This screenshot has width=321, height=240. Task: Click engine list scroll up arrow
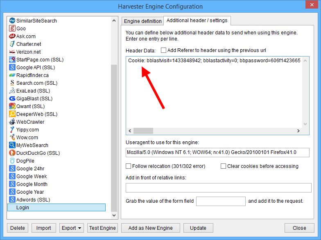(x=114, y=20)
